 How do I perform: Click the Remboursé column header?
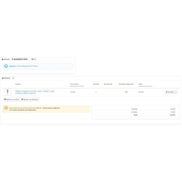pyautogui.click(x=108, y=84)
